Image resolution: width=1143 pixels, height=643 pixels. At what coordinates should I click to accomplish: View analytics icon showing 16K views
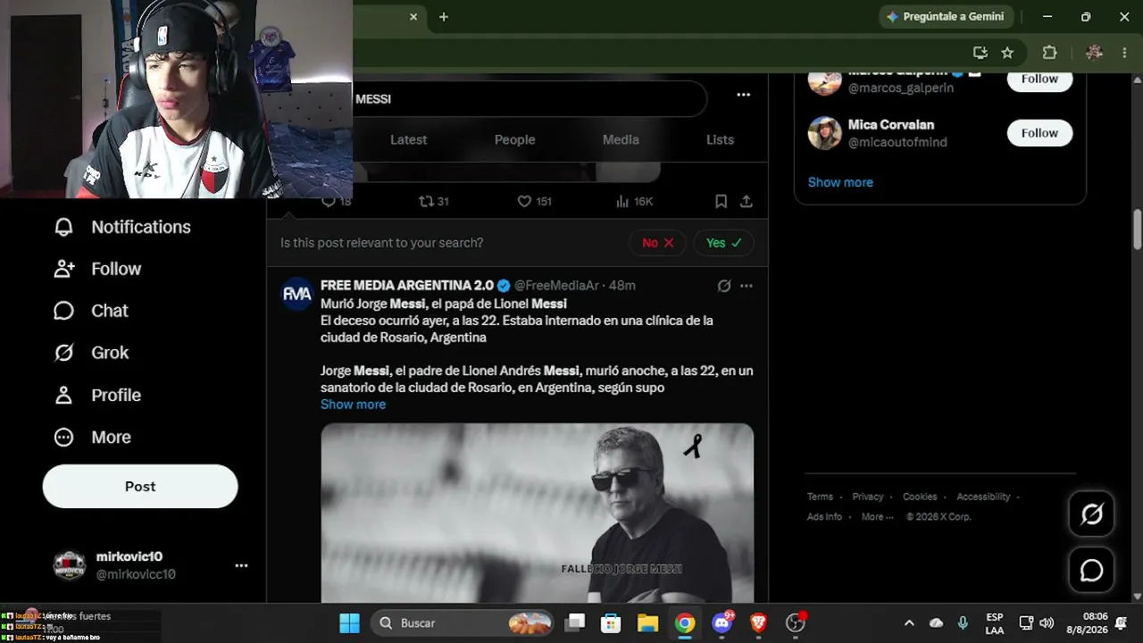pos(634,202)
